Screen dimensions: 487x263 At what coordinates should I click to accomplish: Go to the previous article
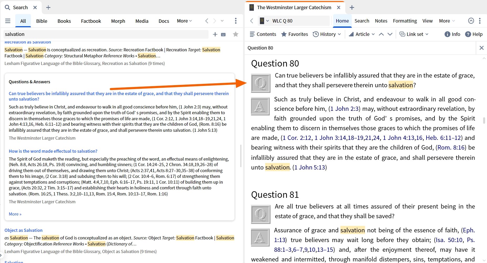(x=381, y=34)
